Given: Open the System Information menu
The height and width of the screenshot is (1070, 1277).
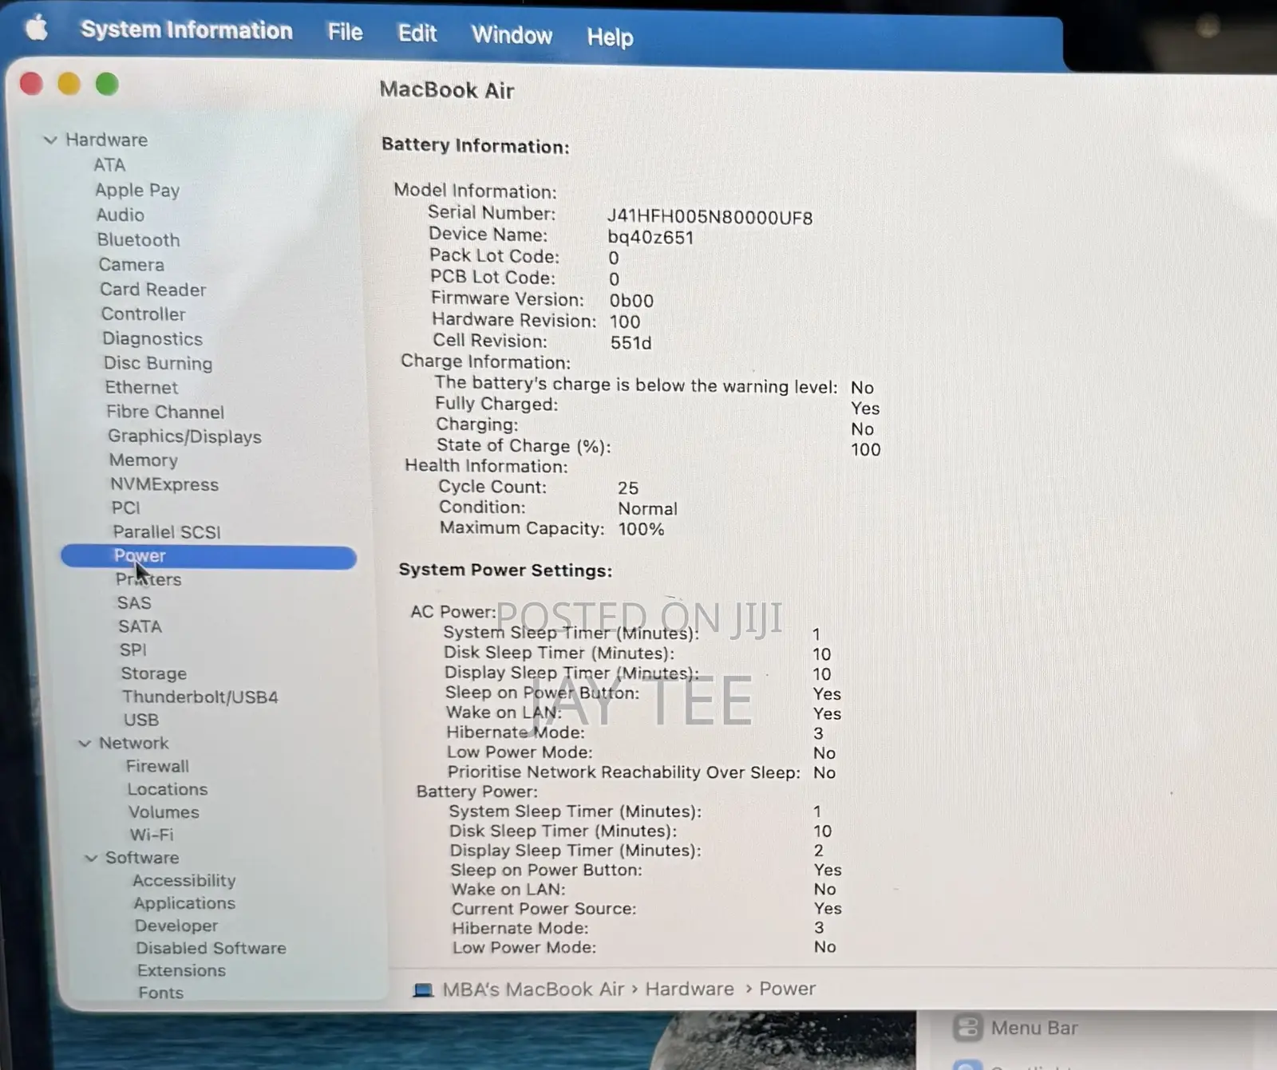Looking at the screenshot, I should pos(186,30).
